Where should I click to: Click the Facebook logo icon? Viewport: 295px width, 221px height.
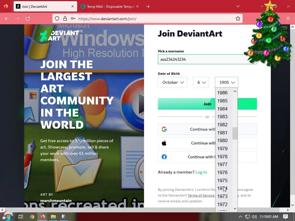pyautogui.click(x=164, y=157)
